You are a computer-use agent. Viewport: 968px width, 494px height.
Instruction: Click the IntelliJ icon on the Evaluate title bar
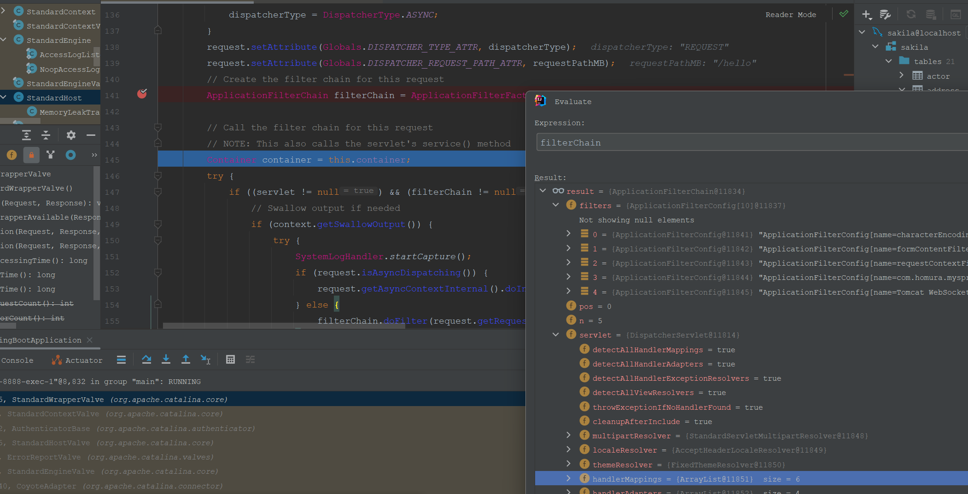[x=541, y=101]
